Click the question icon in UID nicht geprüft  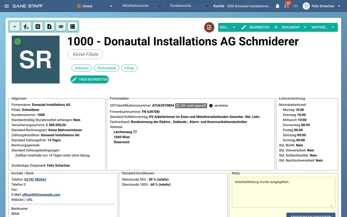(x=178, y=106)
